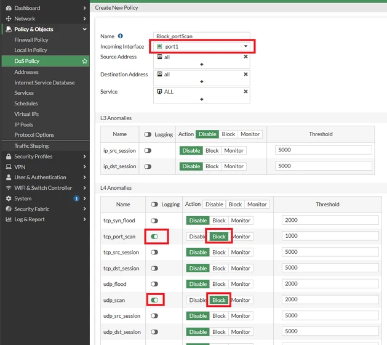Open the Incoming Interface dropdown

pos(202,46)
